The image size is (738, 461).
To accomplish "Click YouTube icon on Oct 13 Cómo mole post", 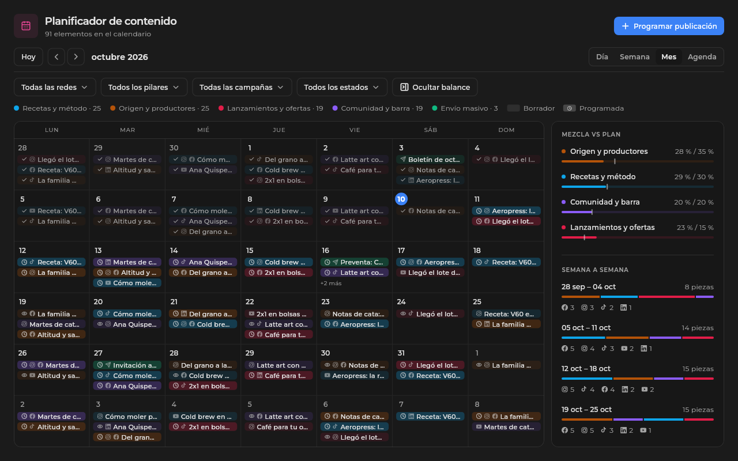I will [x=108, y=283].
